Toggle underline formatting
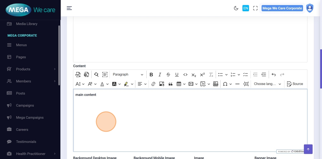 [x=177, y=75]
